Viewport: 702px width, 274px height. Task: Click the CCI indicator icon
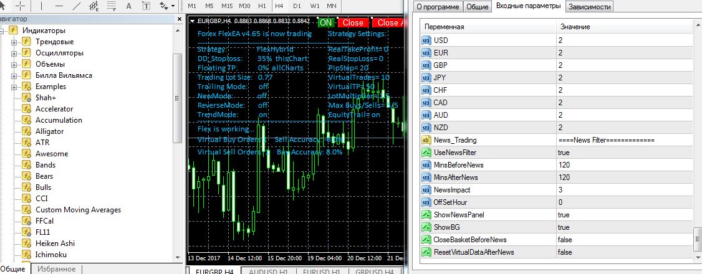26,199
